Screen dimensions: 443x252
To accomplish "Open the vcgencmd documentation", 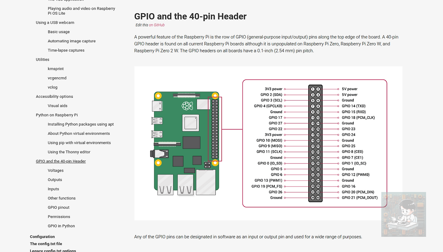I will [57, 78].
